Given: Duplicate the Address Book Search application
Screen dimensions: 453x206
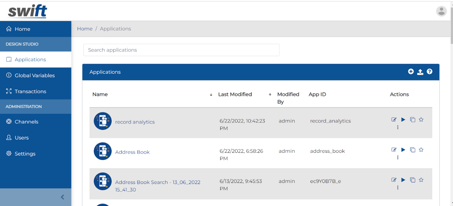Looking at the screenshot, I should 412,180.
